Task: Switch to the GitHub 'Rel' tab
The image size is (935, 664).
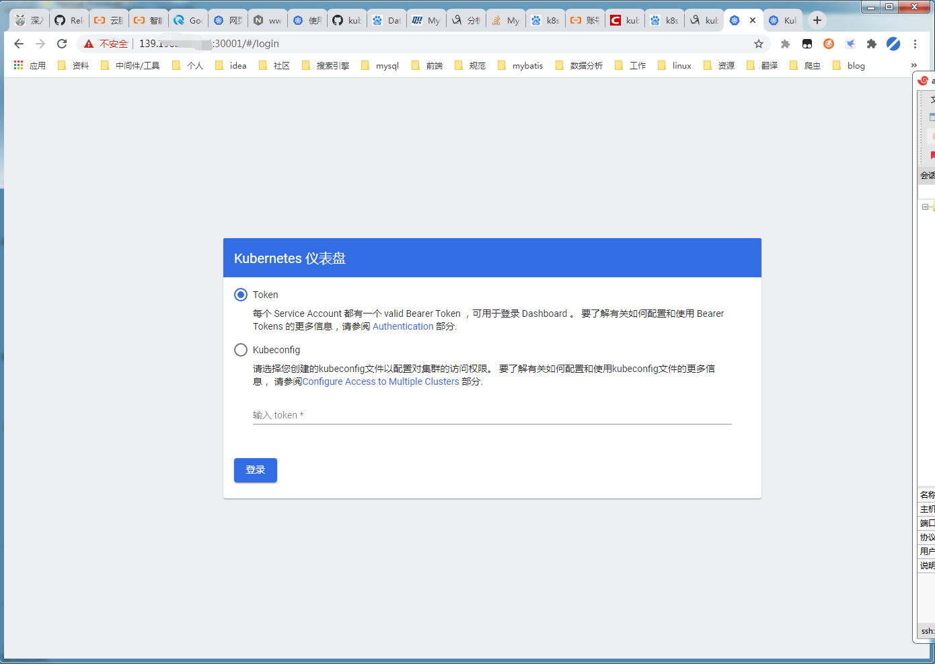Action: coord(69,20)
